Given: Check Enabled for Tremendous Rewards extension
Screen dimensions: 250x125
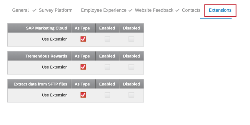Looking at the screenshot, I should (x=107, y=67).
